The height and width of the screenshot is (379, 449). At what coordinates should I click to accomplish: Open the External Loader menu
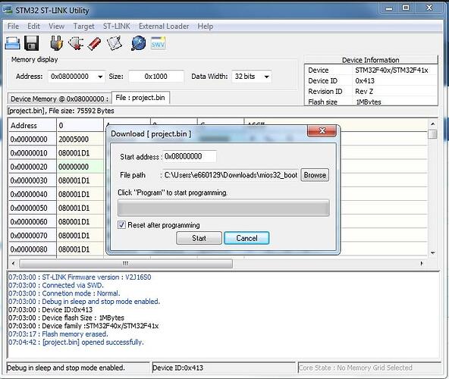coord(164,27)
